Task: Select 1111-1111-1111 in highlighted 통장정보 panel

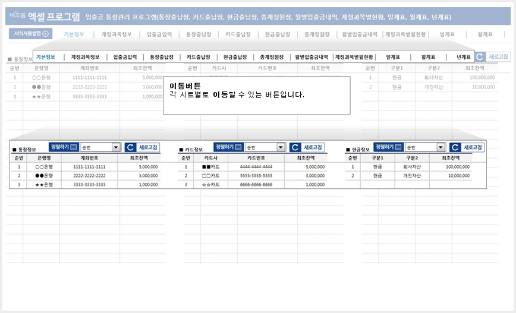Action: pyautogui.click(x=90, y=167)
